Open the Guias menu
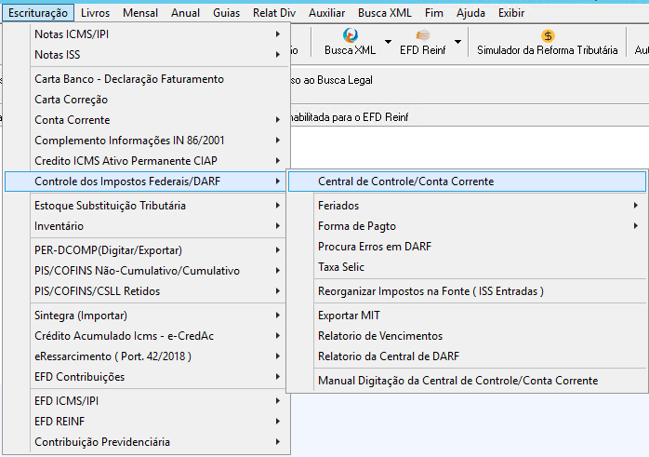 [x=226, y=13]
